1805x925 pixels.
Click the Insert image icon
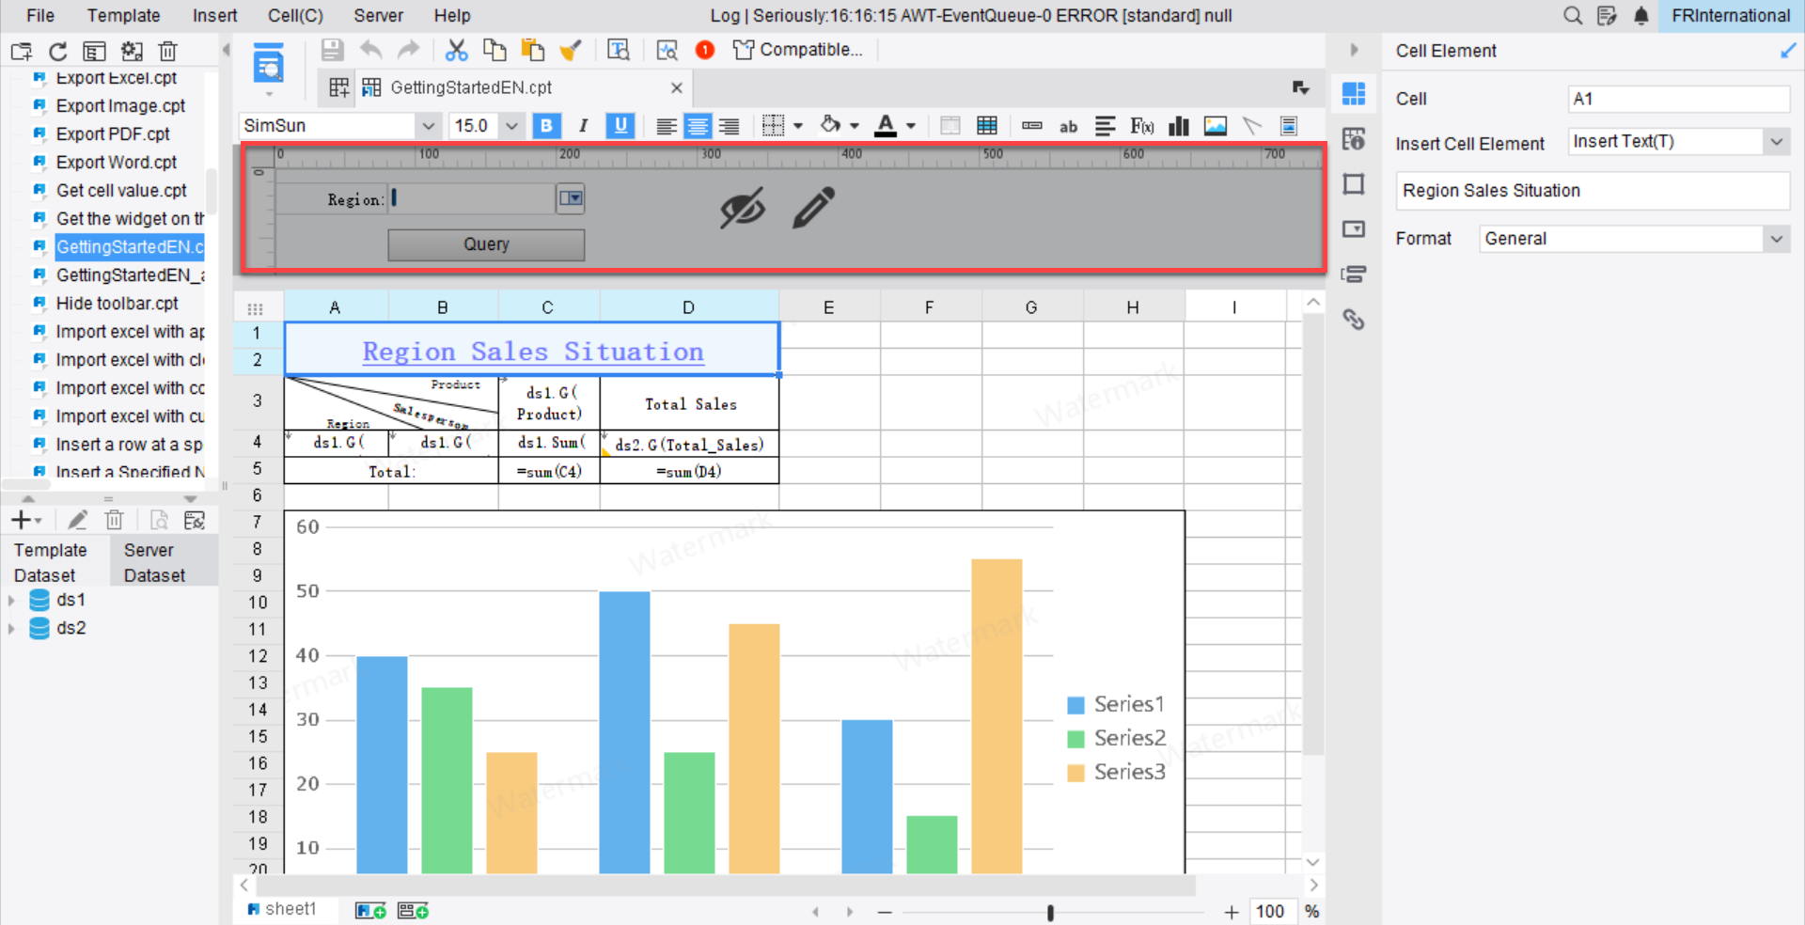pos(1216,126)
